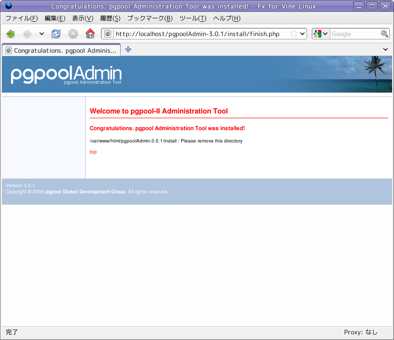
Task: Click the 'Please remove this directory' message
Action: [212, 141]
